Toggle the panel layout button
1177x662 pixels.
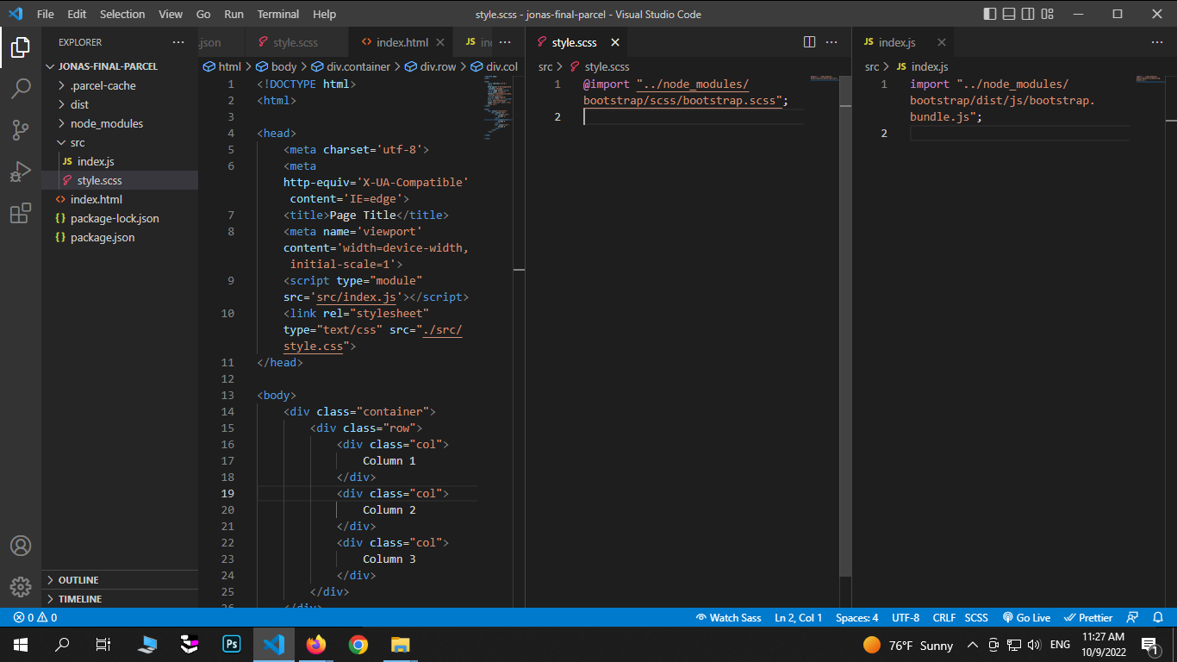pos(1009,14)
